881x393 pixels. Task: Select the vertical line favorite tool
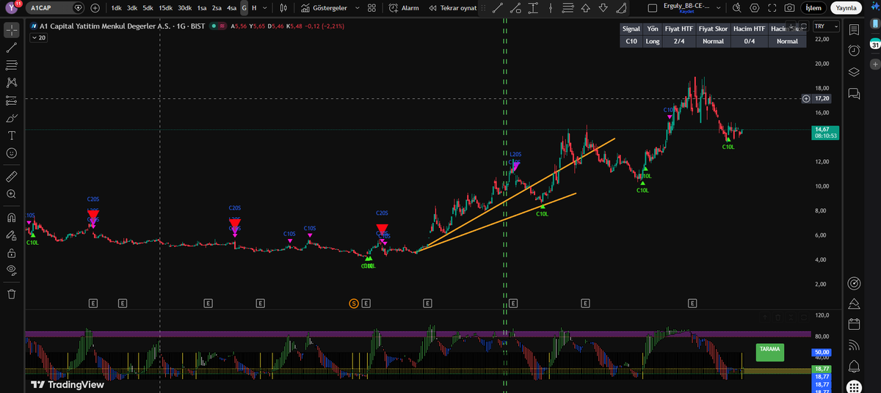point(550,8)
